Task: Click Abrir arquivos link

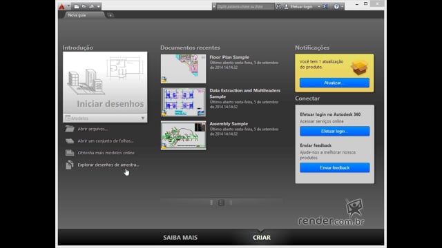Action: 93,129
